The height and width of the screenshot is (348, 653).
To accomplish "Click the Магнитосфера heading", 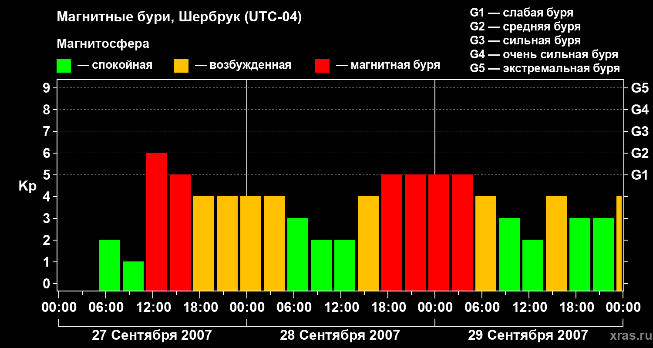I will click(103, 44).
